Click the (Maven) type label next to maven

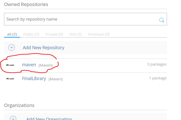(46, 65)
